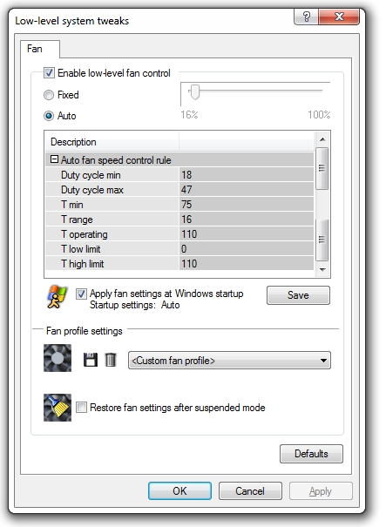Click the floppy disk save profile icon
386x527 pixels.
90,360
